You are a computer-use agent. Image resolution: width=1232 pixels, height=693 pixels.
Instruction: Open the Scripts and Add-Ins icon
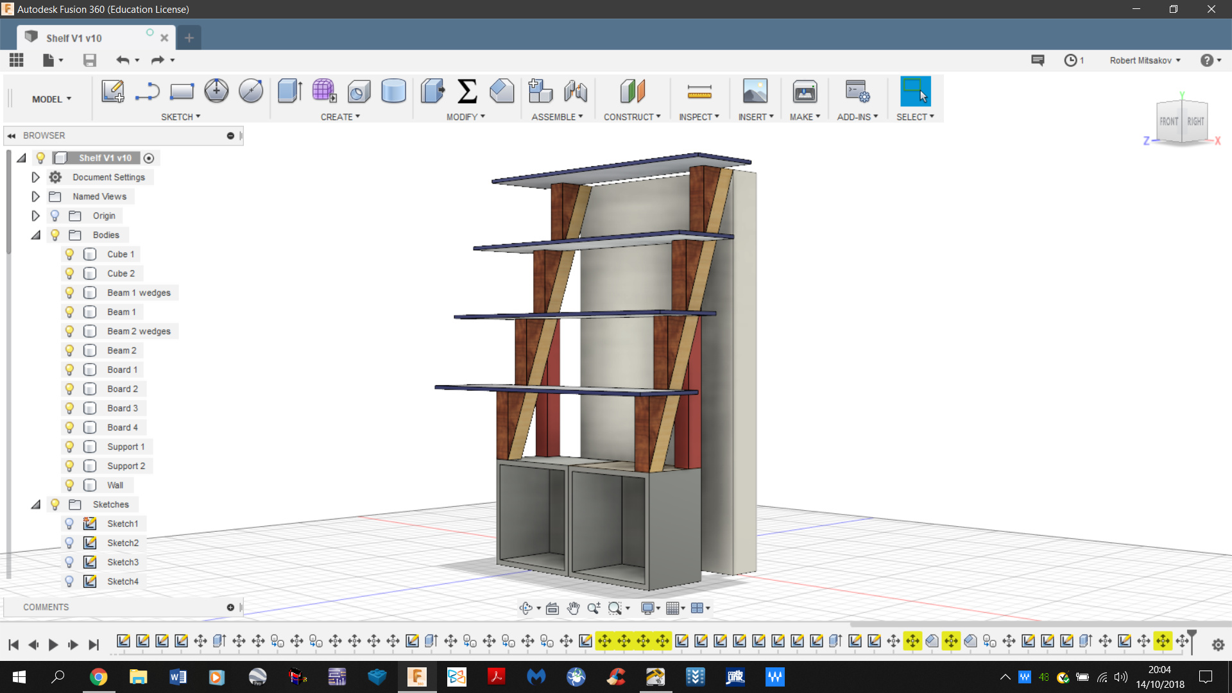point(857,91)
